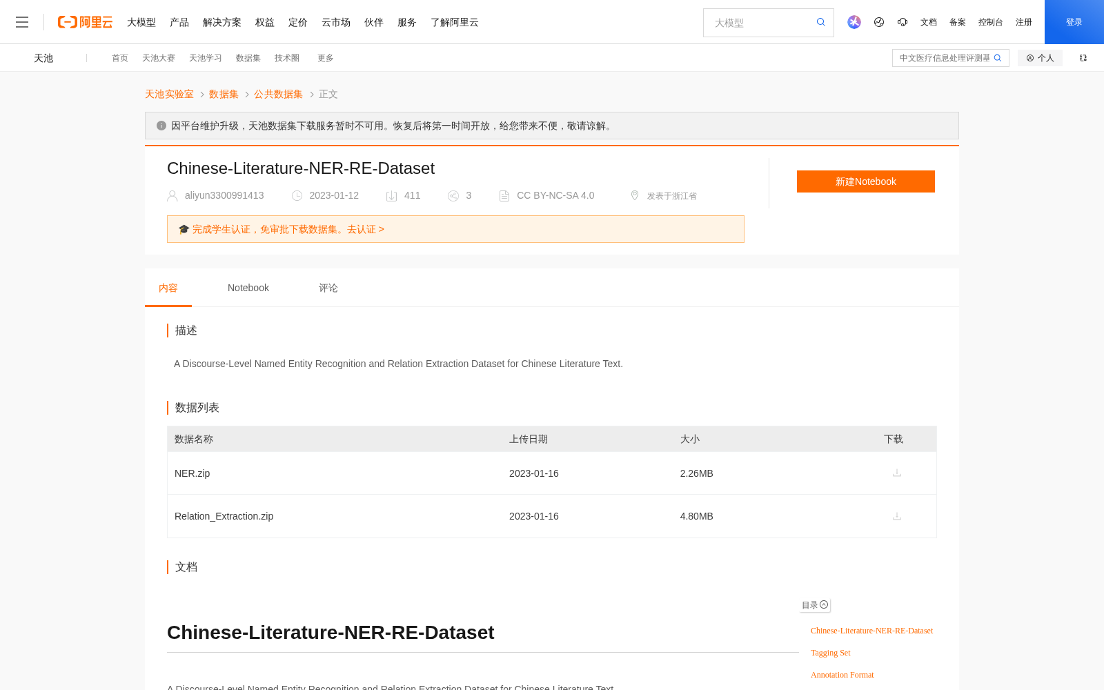The width and height of the screenshot is (1104, 690).
Task: Jump to Annotation Format in table of contents
Action: [x=842, y=675]
